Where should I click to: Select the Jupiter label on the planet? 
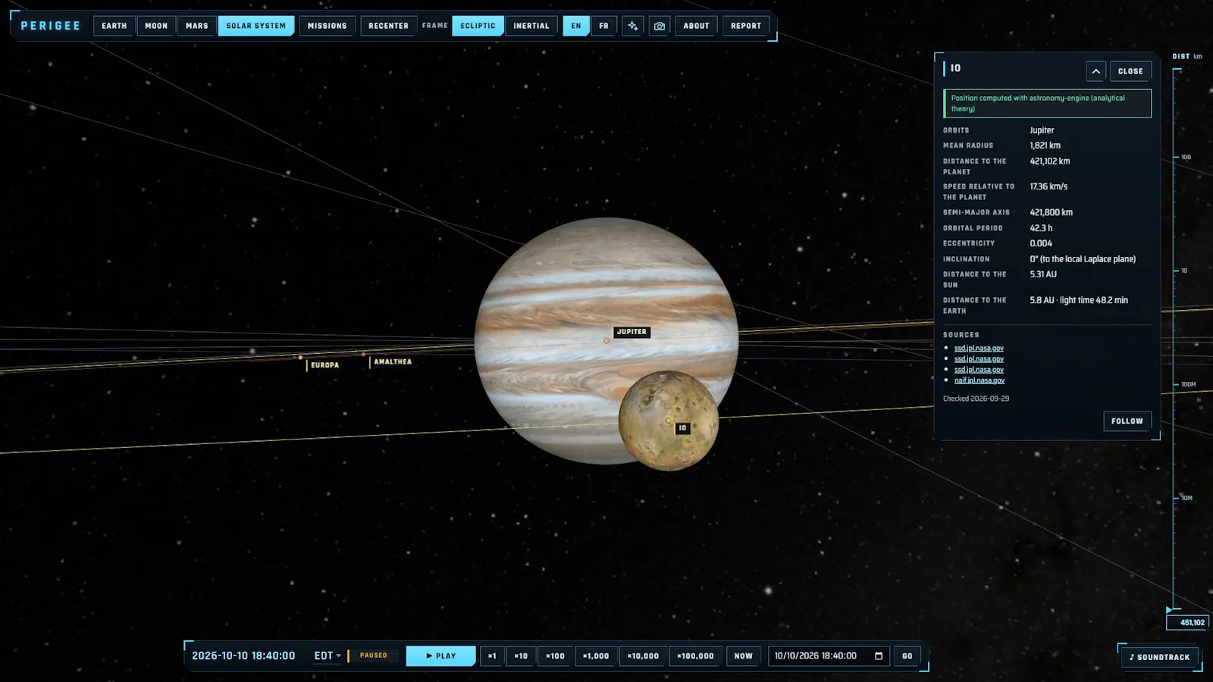[x=632, y=332]
